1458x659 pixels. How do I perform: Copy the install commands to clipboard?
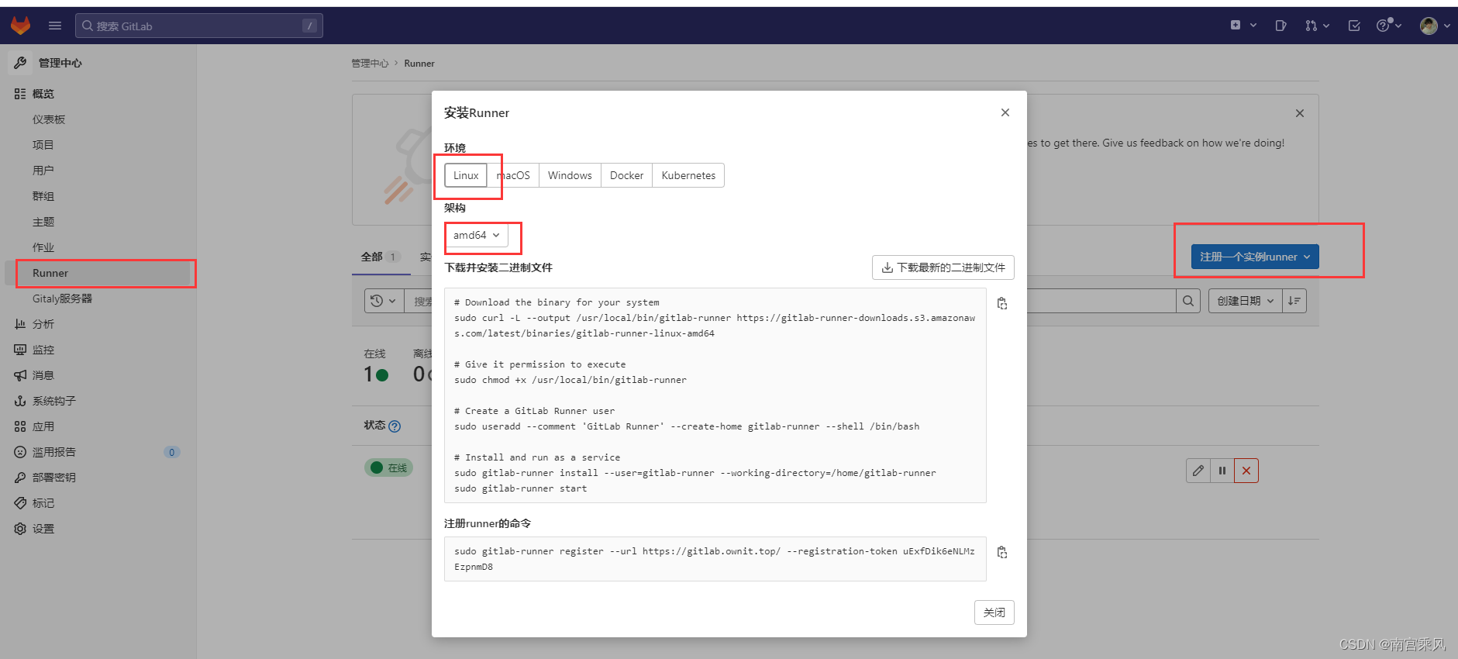[x=1002, y=303]
